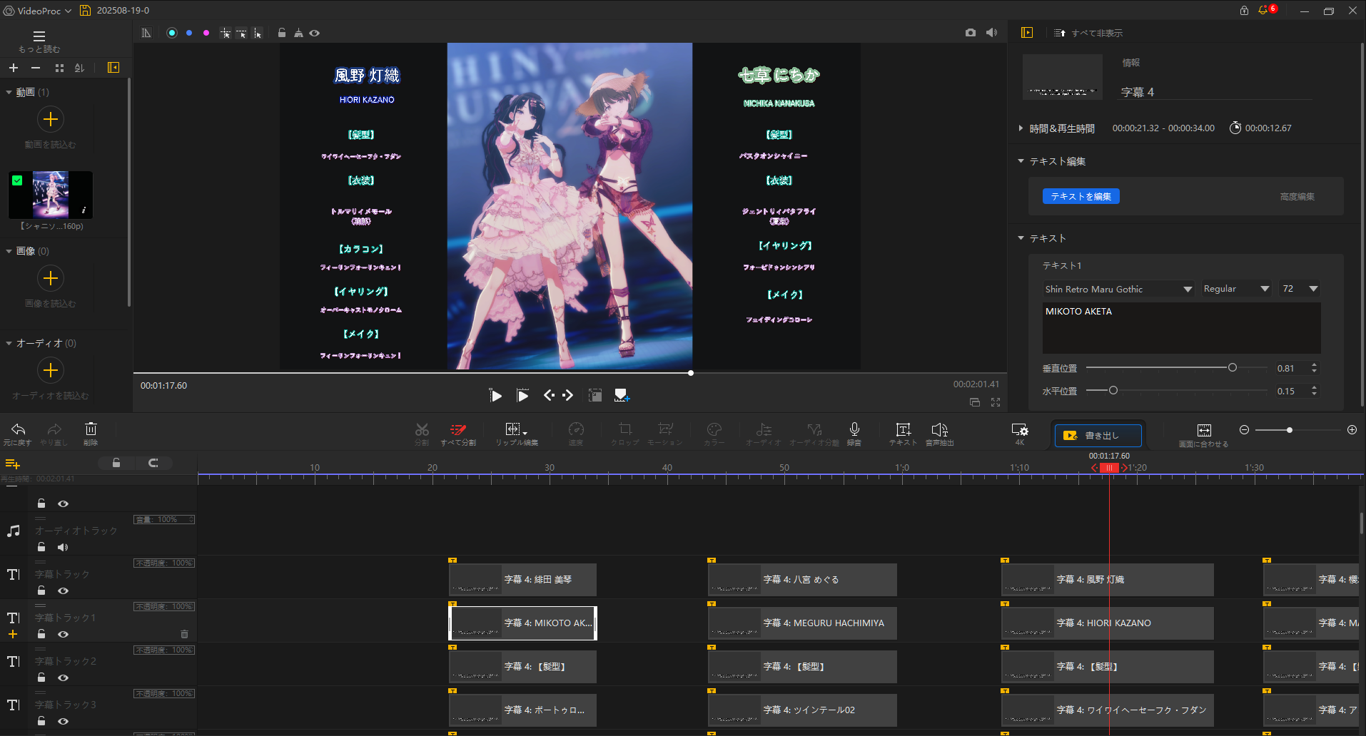Click the timeline zoom slider handle

point(1289,430)
